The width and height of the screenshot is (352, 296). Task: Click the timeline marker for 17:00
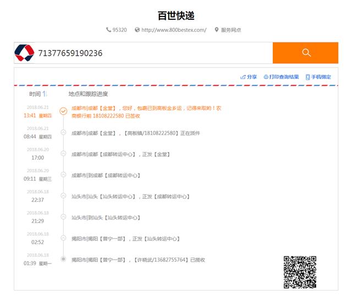pos(64,153)
